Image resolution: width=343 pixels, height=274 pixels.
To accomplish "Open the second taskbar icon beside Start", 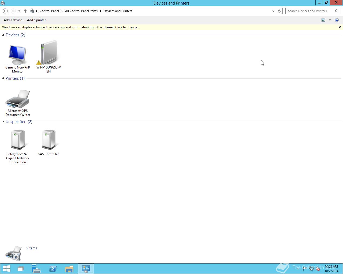I will coord(20,269).
